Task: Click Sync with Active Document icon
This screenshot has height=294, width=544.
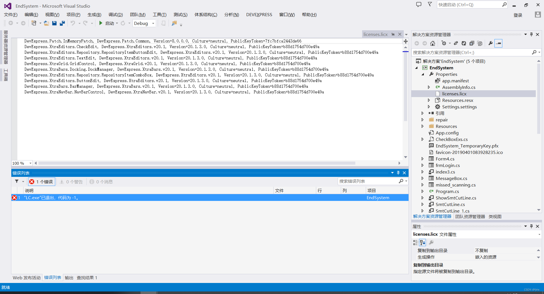Action: [456, 43]
